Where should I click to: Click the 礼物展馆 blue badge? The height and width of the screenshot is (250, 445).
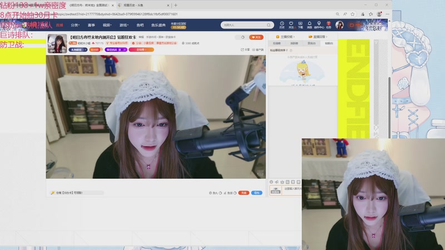(x=78, y=49)
